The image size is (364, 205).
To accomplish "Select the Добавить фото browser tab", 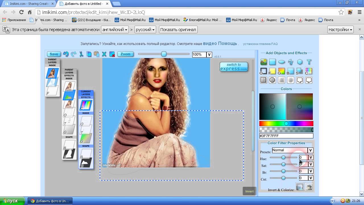I will (x=83, y=4).
